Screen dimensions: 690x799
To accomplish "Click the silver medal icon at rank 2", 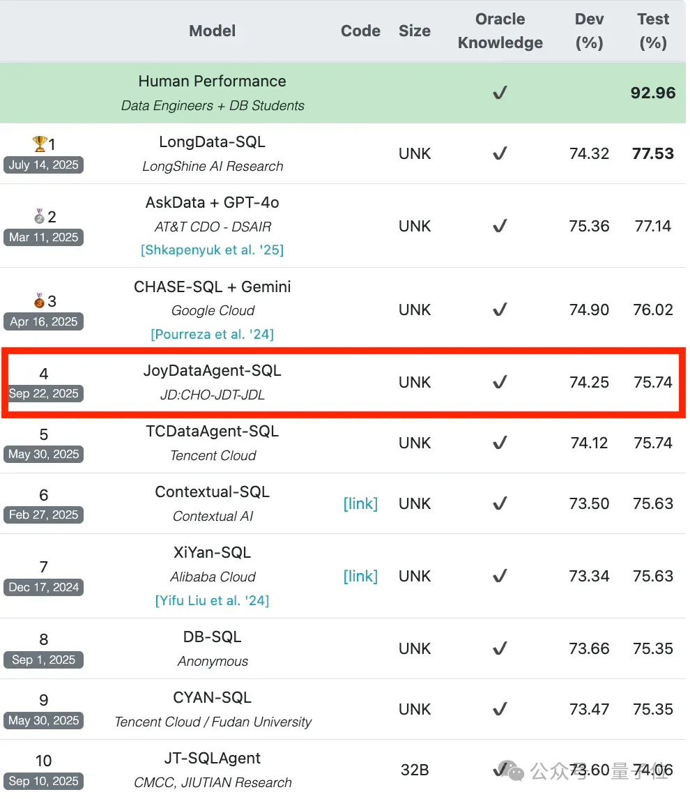I will tap(39, 217).
